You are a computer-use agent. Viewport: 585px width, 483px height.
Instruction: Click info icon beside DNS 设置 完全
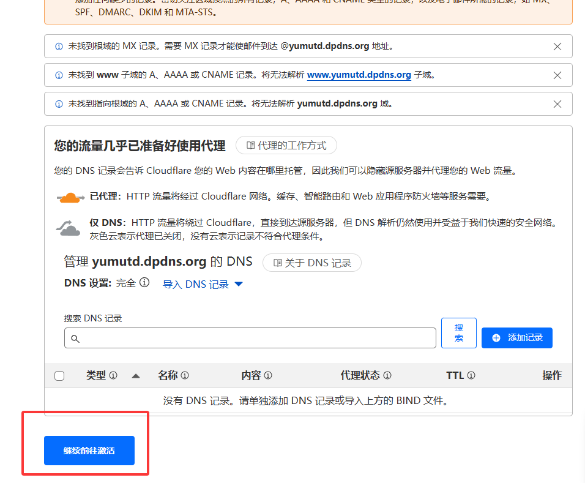point(144,283)
